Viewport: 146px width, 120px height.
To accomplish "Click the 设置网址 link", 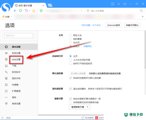I will [x=88, y=46].
